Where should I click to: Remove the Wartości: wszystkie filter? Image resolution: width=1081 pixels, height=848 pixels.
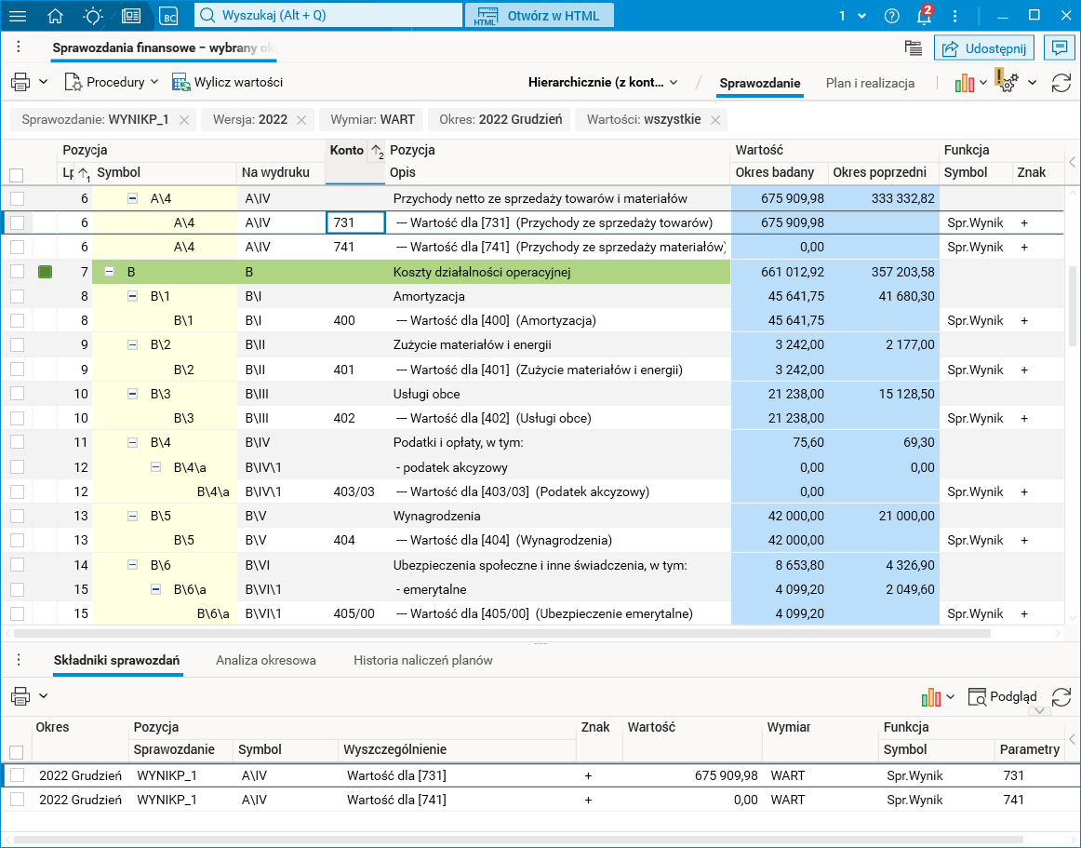[715, 120]
